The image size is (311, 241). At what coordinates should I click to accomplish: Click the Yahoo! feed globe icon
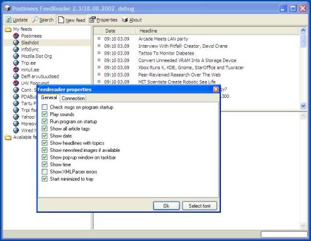[x=16, y=117]
